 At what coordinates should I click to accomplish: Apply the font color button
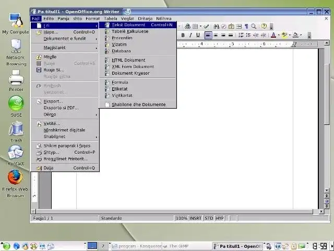pyautogui.click(x=273, y=35)
